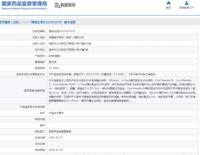The width and height of the screenshot is (200, 155).
Task: Select the slash value in 其他内容 row
Action: pyautogui.click(x=49, y=119)
